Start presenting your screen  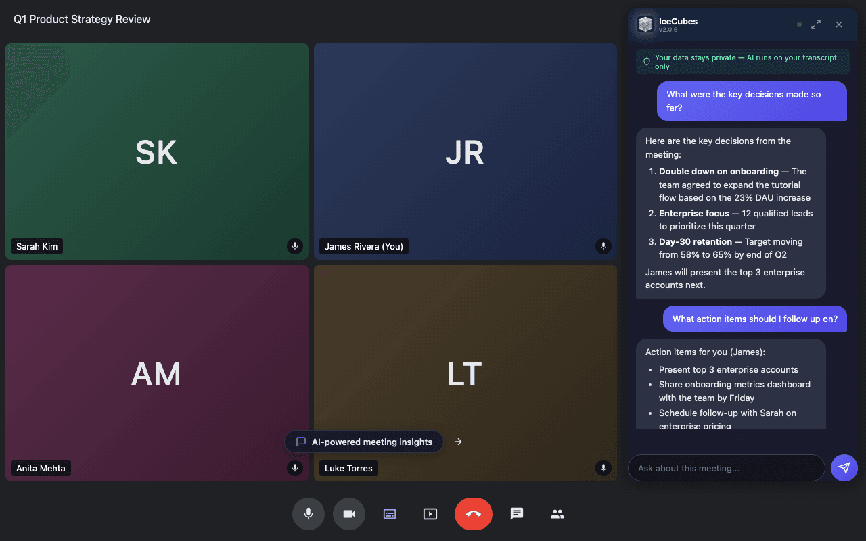point(430,514)
